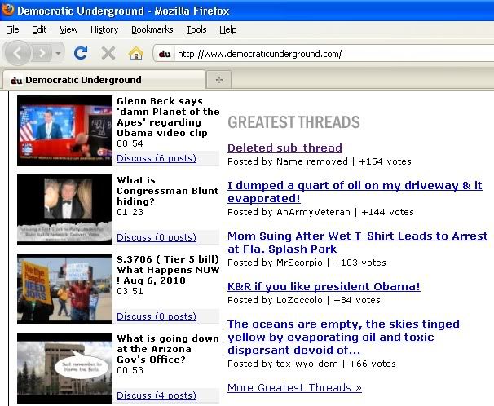Click Discuss (0 posts) under Tier 5 bill
Viewport: 494px width, 406px height.
(157, 316)
